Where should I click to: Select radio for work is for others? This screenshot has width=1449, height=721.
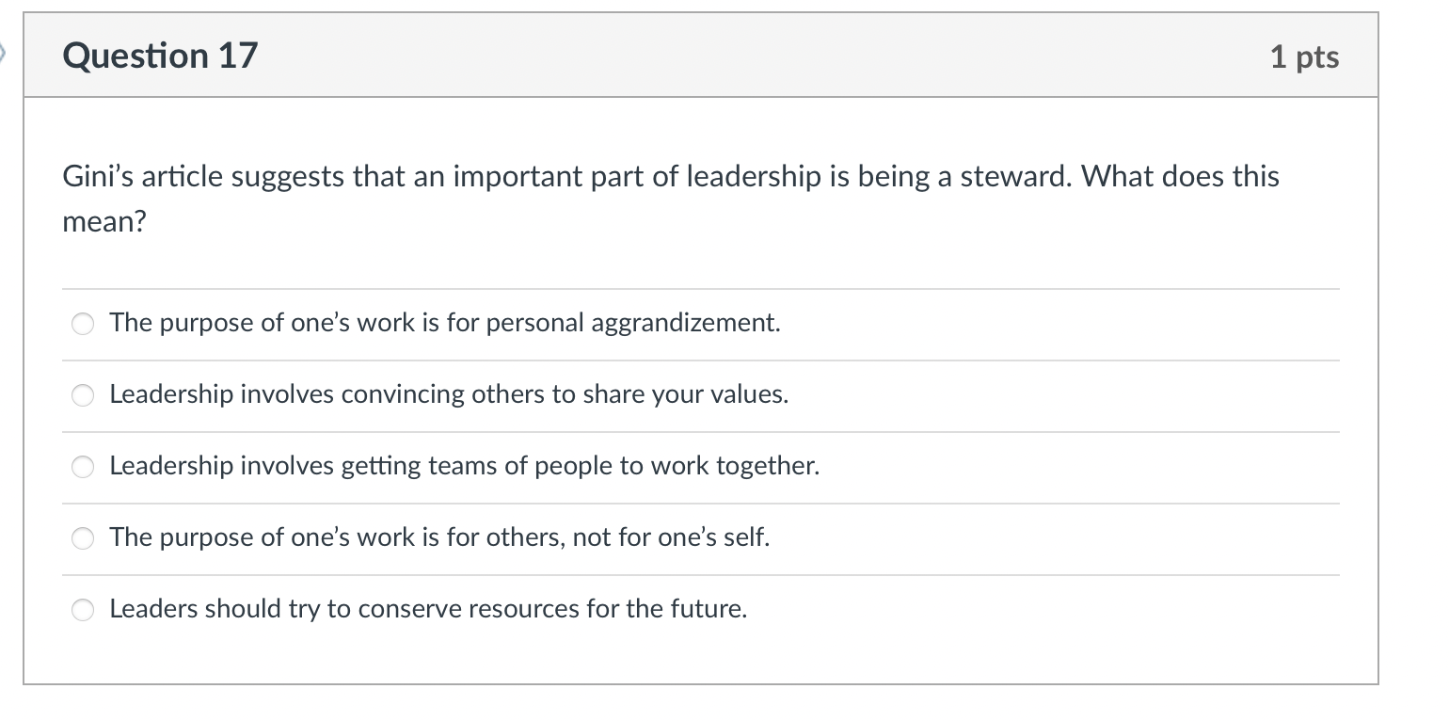(x=84, y=539)
